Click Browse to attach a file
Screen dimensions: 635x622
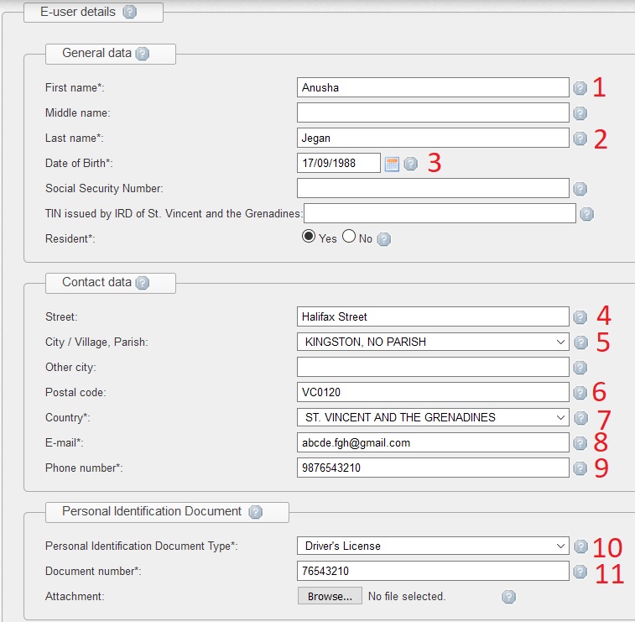click(330, 596)
